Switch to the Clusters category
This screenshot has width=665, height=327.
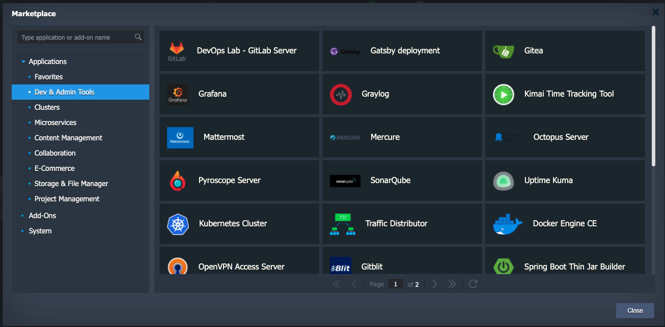[x=47, y=107]
